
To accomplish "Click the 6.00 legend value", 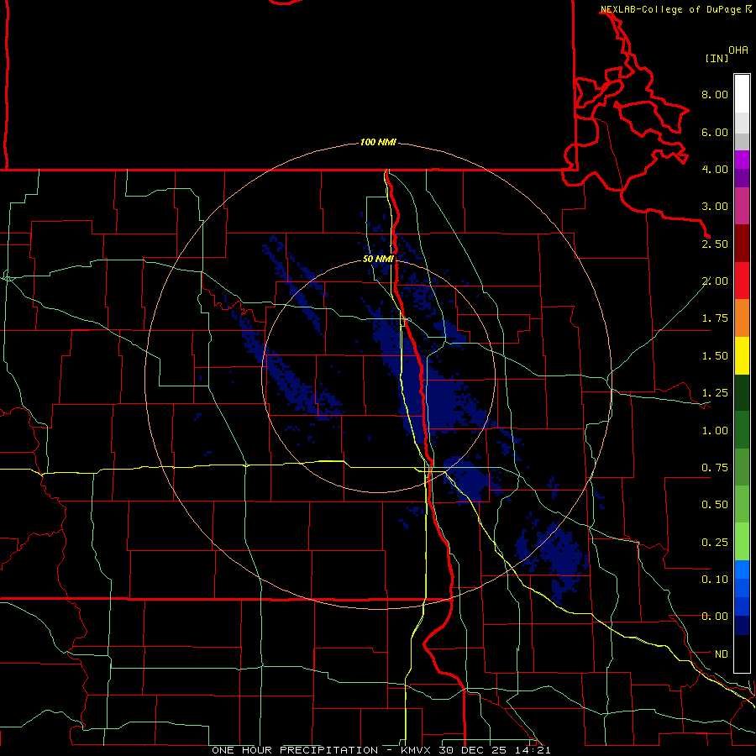I will [715, 132].
